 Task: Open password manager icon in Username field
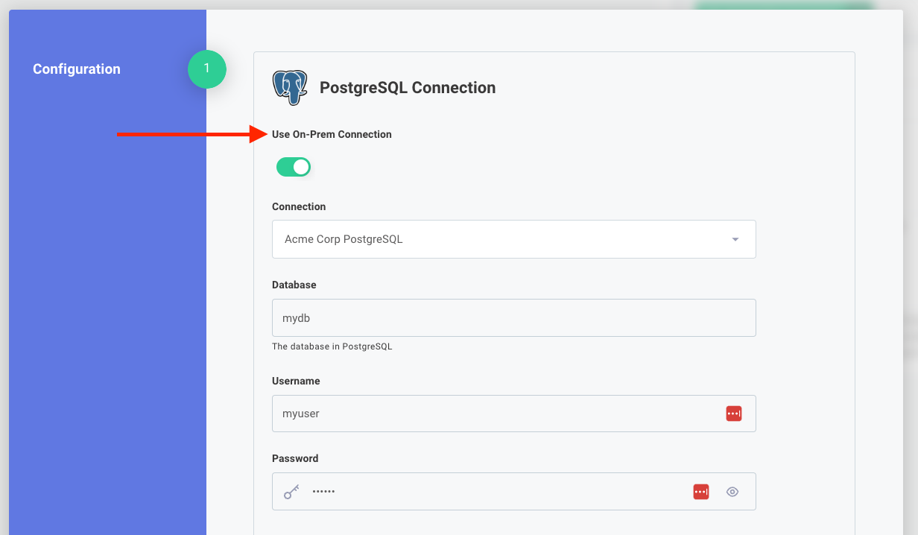pyautogui.click(x=734, y=414)
